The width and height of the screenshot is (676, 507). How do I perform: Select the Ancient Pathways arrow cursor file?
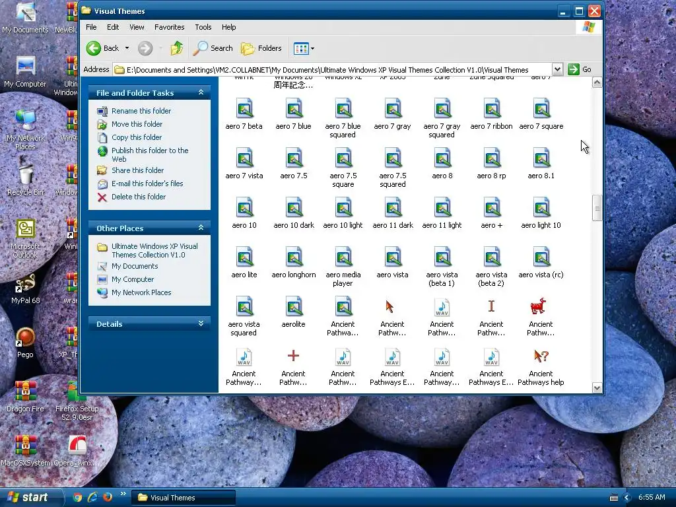(392, 316)
